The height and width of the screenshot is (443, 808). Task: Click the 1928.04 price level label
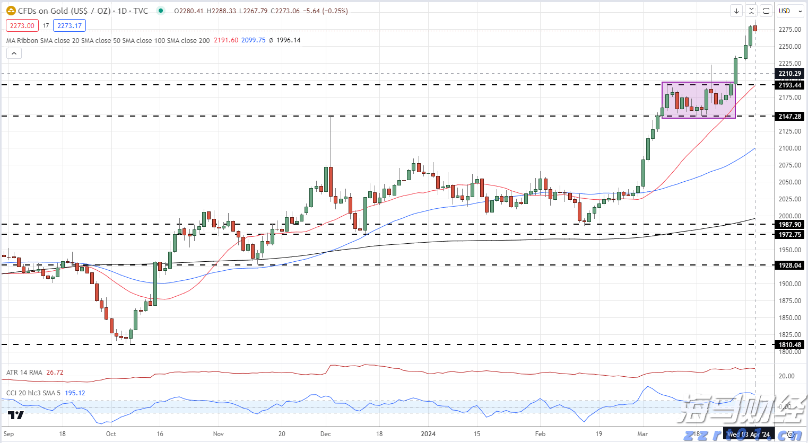point(790,265)
